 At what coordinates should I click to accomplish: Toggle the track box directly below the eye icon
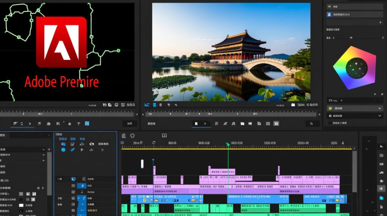pyautogui.click(x=73, y=186)
